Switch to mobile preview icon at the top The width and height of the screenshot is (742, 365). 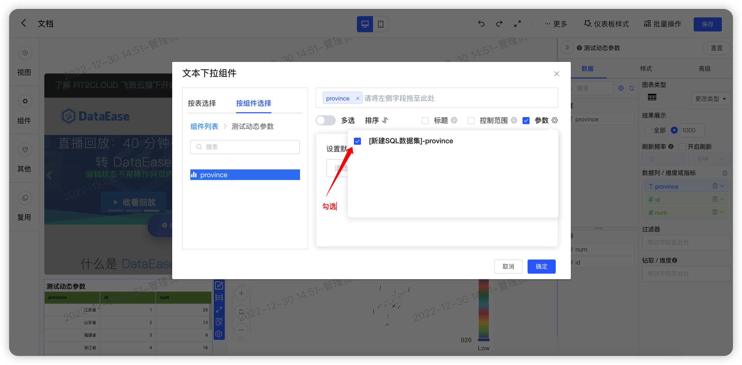381,24
